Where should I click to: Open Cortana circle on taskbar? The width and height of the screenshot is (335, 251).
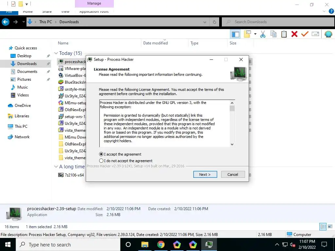pos(128,244)
